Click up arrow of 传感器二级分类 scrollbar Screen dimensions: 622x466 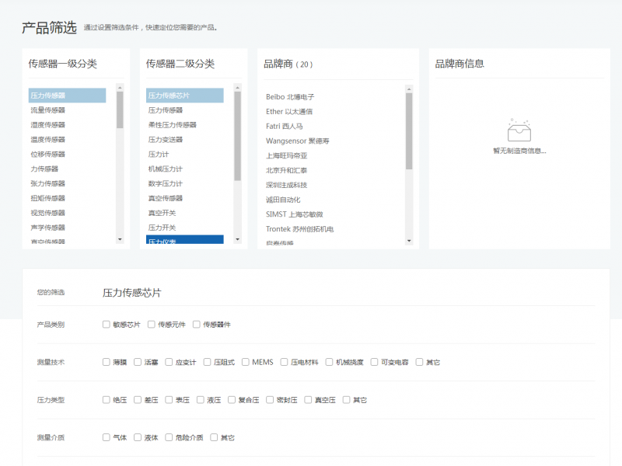point(237,87)
